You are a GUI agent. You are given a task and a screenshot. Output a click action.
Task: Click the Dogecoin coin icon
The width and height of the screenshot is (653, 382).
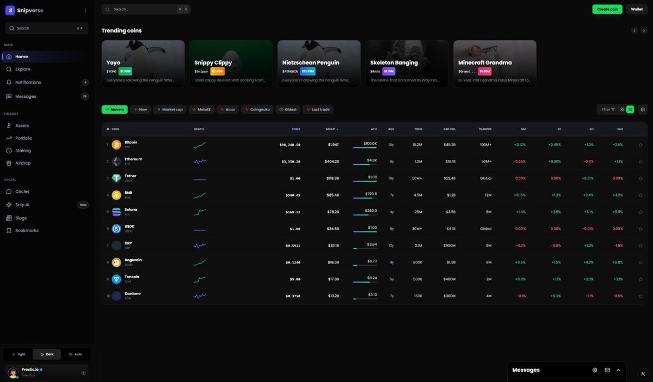pyautogui.click(x=116, y=262)
